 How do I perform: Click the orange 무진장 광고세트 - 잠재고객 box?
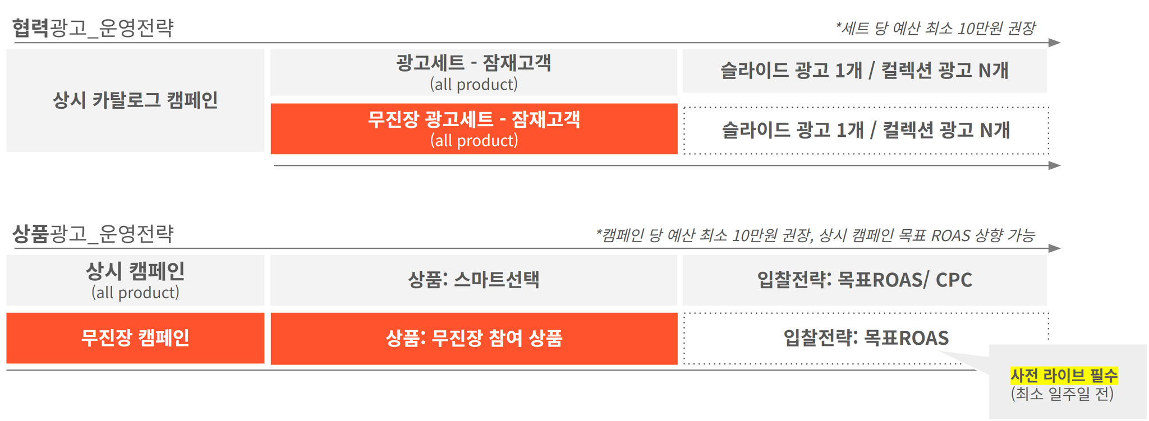[474, 129]
